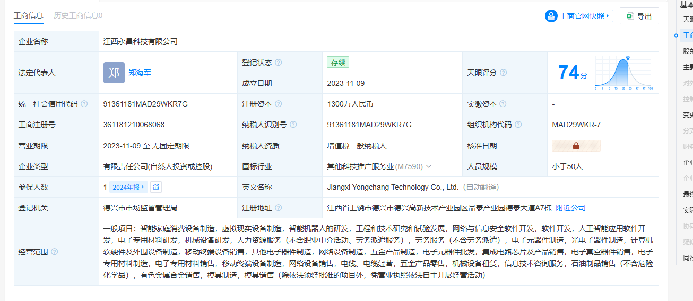
Task: Click help icon next to 登记状态
Action: point(279,63)
